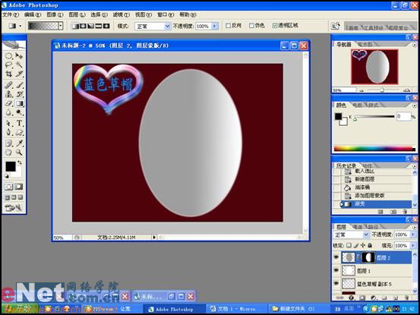
Task: Choose diamond gradient style
Action: (106, 26)
